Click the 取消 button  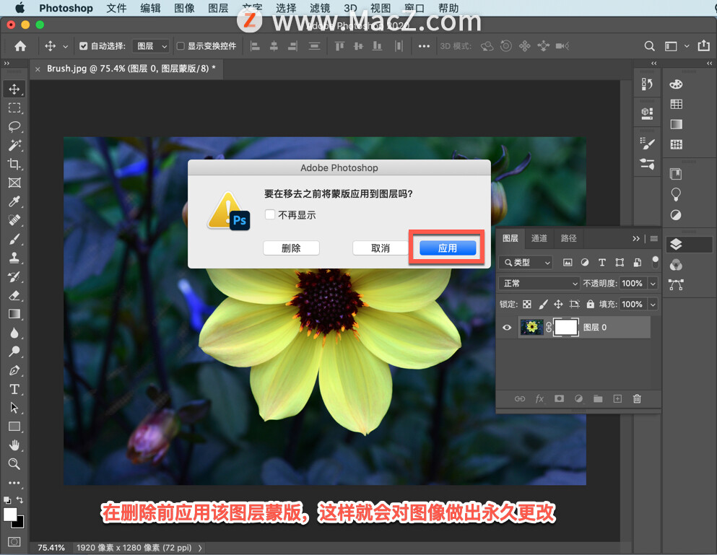tap(381, 248)
